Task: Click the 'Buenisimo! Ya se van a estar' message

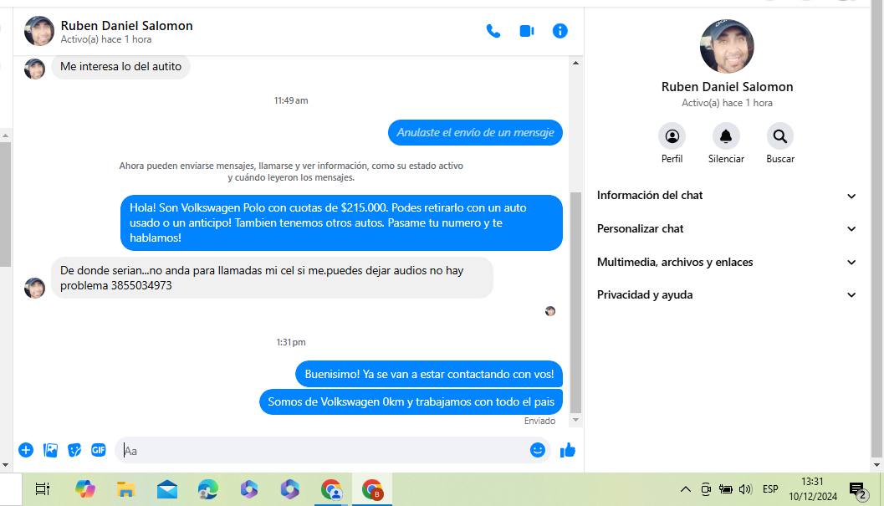Action: coord(429,375)
